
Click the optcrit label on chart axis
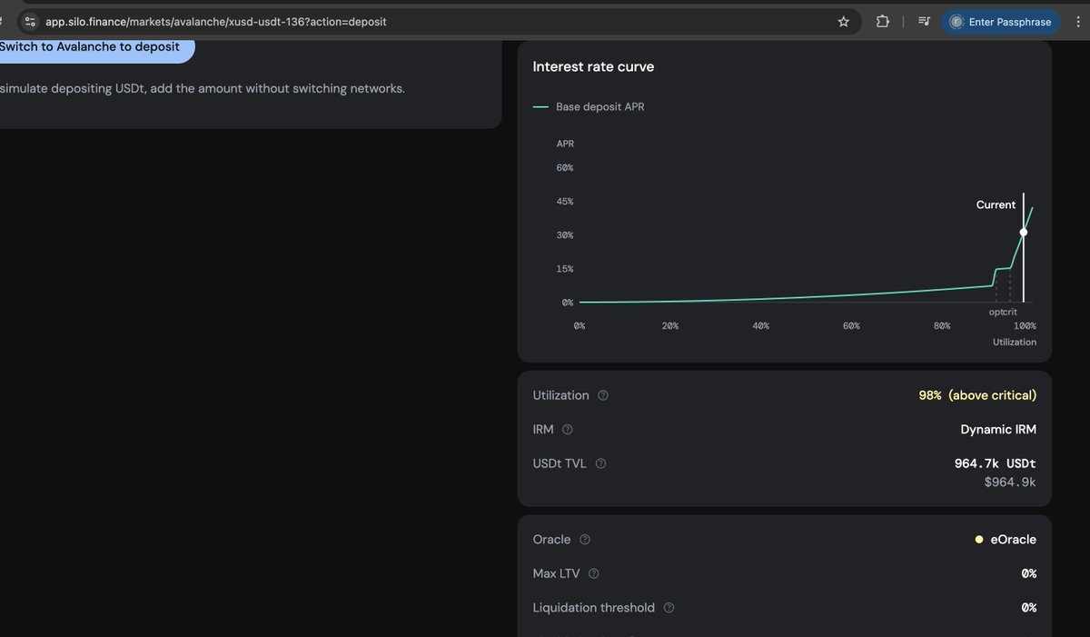click(x=1003, y=312)
